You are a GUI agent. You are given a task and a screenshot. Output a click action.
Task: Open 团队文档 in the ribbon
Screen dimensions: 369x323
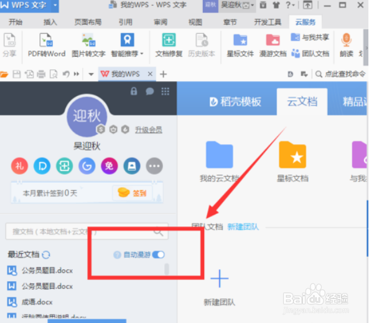pyautogui.click(x=310, y=54)
